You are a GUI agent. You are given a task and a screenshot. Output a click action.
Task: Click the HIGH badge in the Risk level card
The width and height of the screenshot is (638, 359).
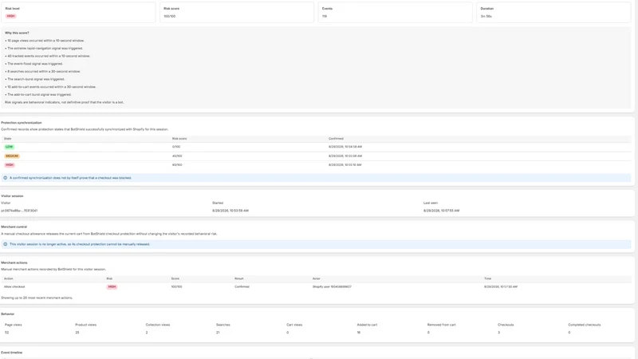(x=10, y=16)
